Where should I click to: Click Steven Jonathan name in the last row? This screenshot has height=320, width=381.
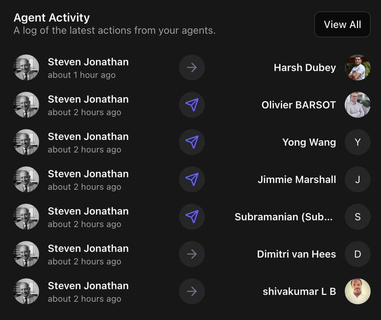(88, 286)
